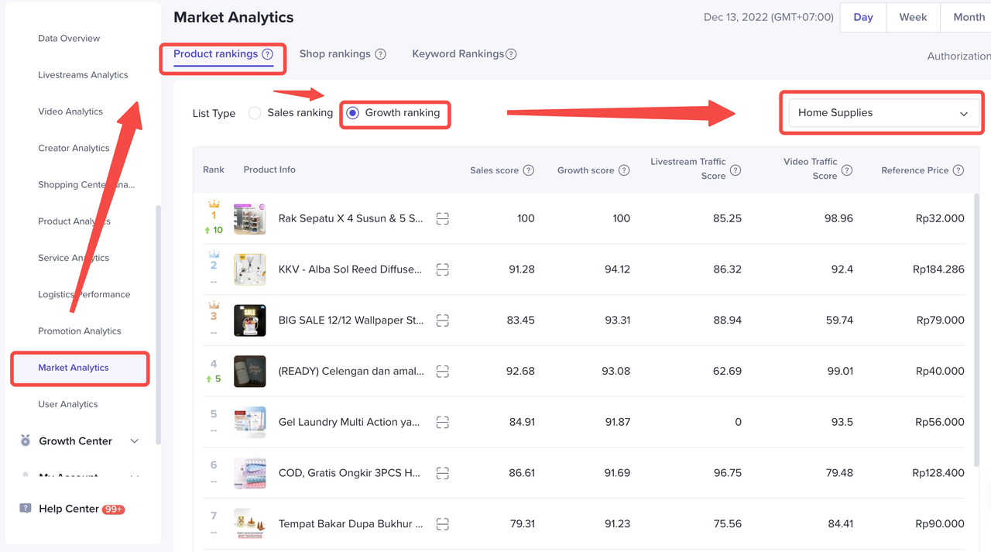Viewport: 991px width, 552px height.
Task: Open Market Analytics in the sidebar
Action: (x=74, y=368)
